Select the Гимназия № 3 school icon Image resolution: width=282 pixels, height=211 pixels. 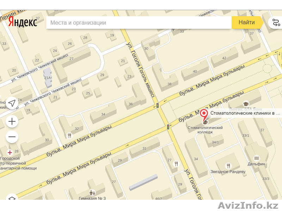[92, 193]
